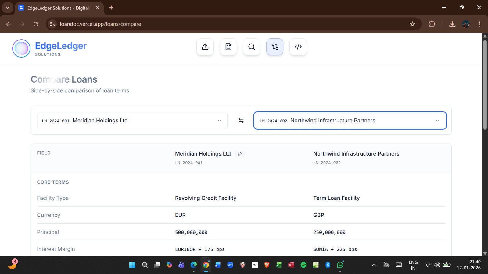Open Microsoft Teams from the taskbar
The width and height of the screenshot is (488, 274).
(181, 265)
